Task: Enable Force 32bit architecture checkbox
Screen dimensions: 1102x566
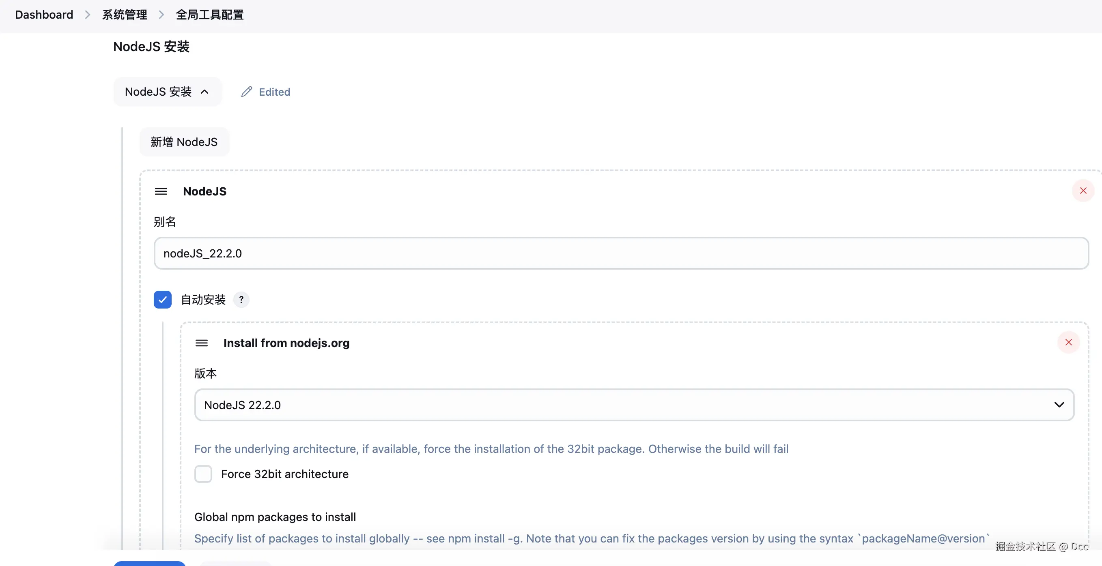Action: point(203,474)
